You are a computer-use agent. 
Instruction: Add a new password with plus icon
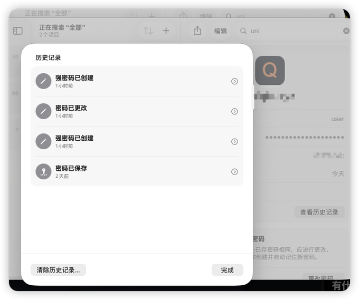(166, 31)
